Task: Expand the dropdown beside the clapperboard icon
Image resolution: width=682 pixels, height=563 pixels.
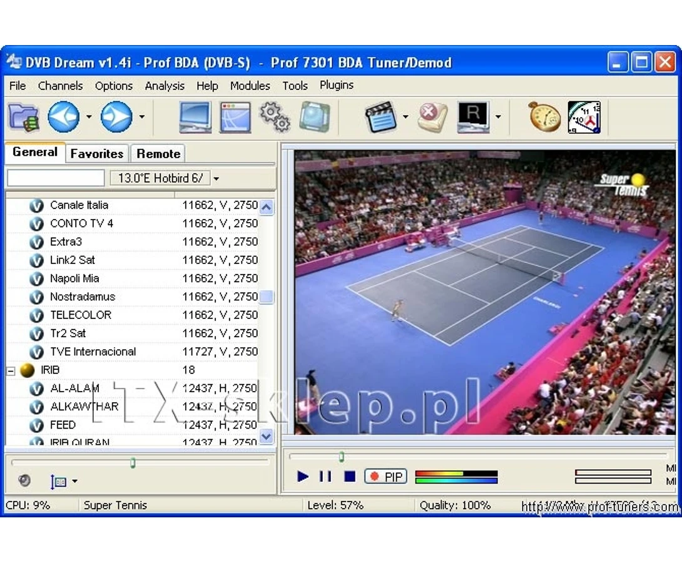Action: pyautogui.click(x=405, y=116)
